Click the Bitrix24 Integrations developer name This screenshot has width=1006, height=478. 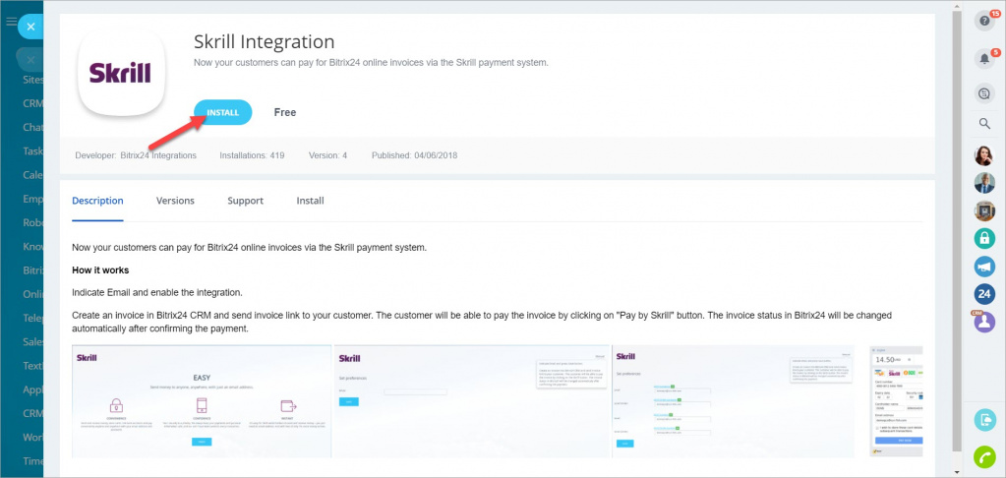pos(158,155)
